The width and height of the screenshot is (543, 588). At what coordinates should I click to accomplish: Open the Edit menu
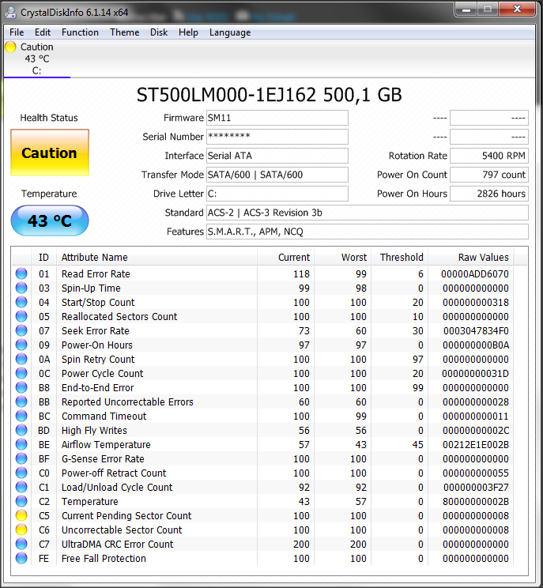pyautogui.click(x=43, y=32)
